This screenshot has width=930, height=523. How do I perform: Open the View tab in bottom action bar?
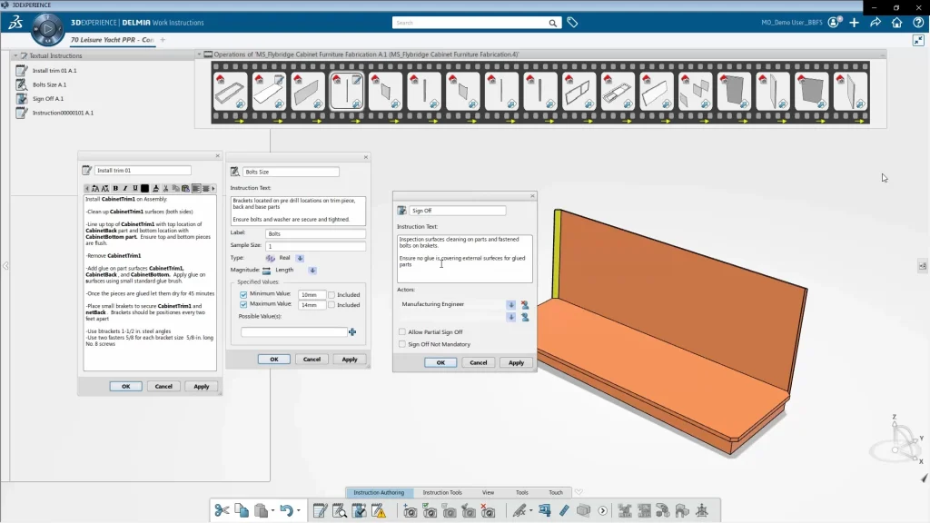489,492
